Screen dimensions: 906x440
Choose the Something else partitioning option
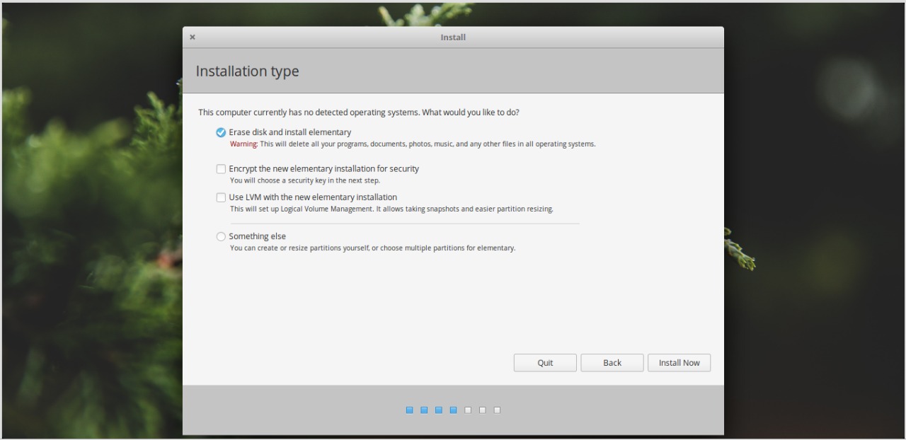[x=258, y=236]
